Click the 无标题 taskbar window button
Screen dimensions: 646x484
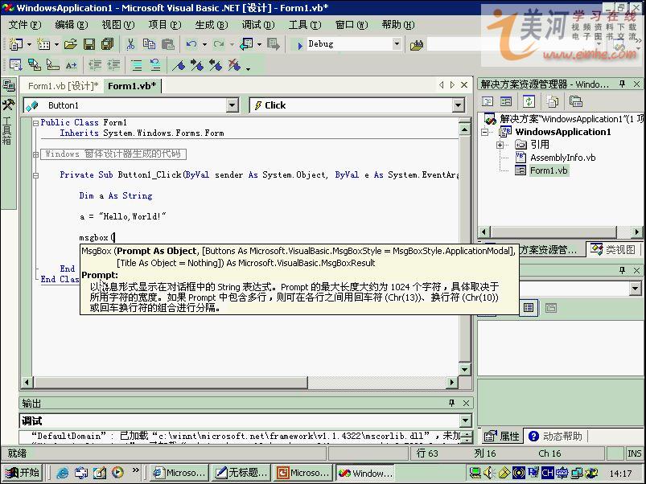tap(242, 473)
